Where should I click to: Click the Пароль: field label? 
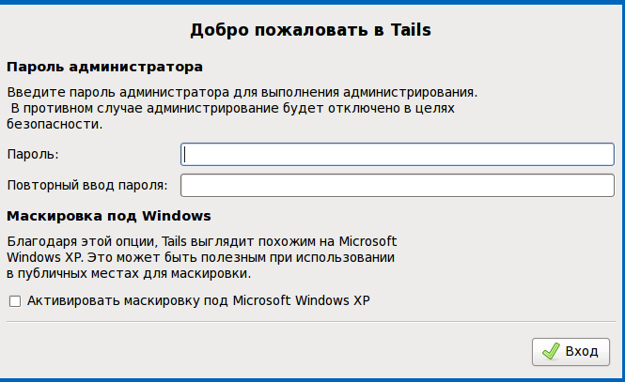(33, 154)
